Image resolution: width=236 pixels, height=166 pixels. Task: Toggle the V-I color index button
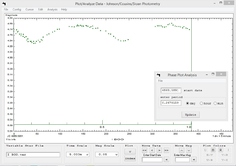(224, 160)
